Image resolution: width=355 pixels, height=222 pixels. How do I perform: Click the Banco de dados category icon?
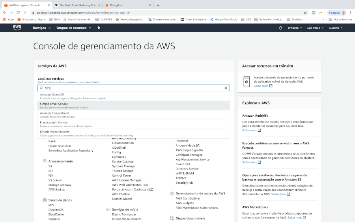45,200
